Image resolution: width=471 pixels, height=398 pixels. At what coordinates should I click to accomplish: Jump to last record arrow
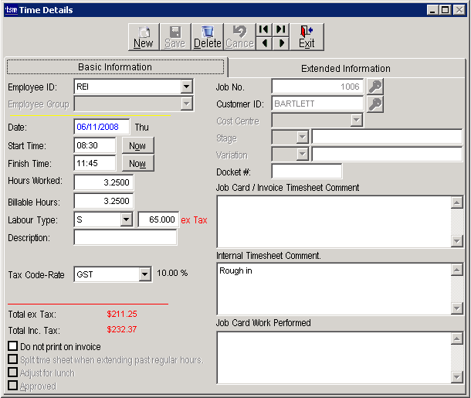[x=281, y=29]
